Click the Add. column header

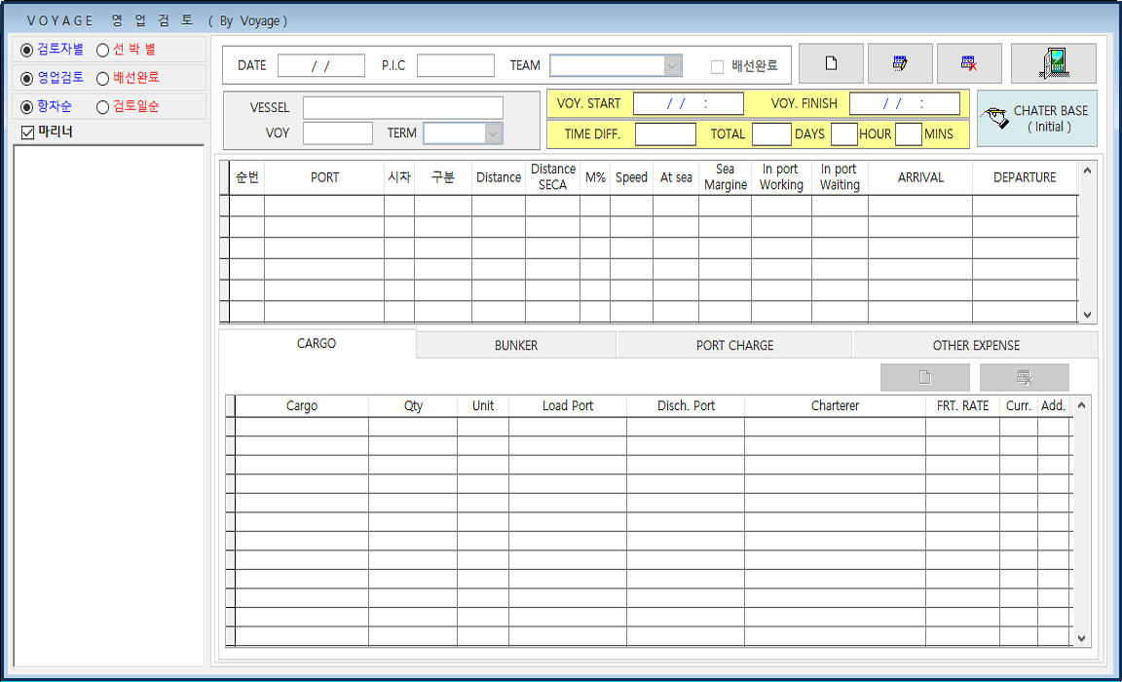tap(1053, 405)
